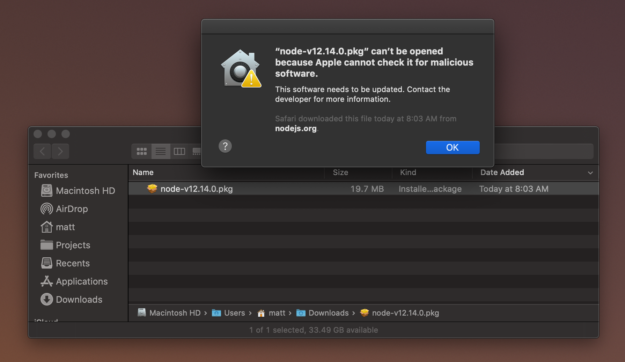
Task: Switch Finder to gallery view
Action: click(x=196, y=151)
